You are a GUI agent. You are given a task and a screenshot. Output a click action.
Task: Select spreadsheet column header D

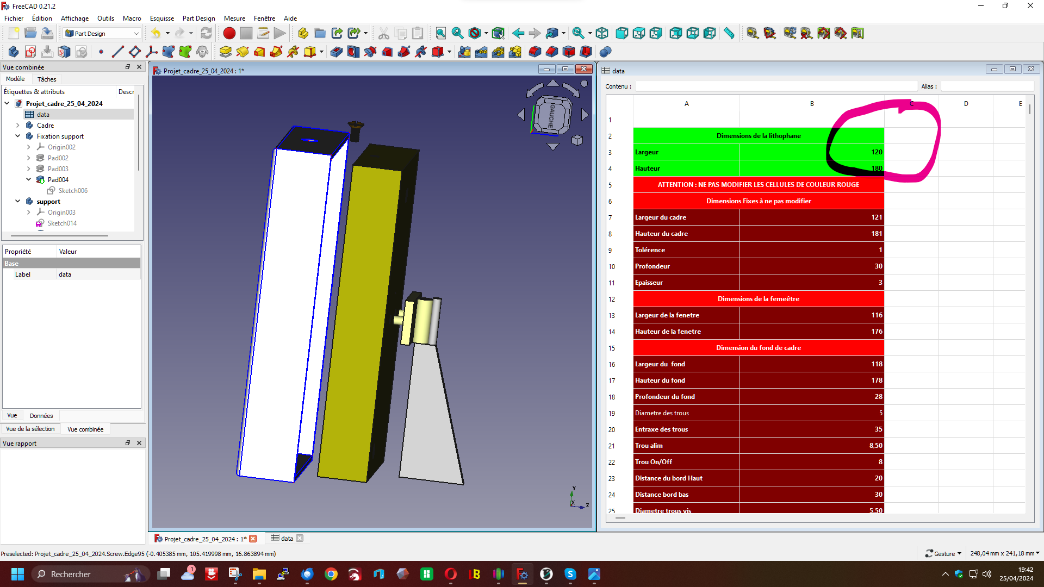pyautogui.click(x=966, y=103)
